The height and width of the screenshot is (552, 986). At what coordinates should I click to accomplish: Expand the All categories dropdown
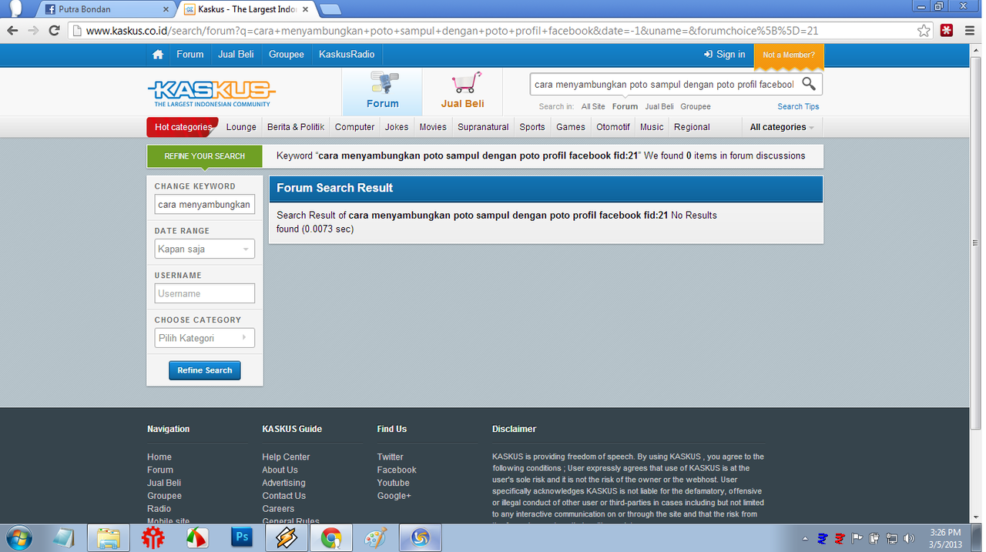(782, 127)
